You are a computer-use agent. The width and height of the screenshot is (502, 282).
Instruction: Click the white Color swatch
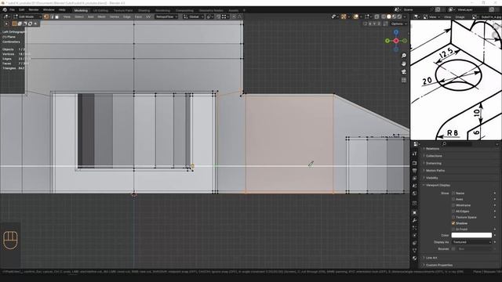(471, 235)
